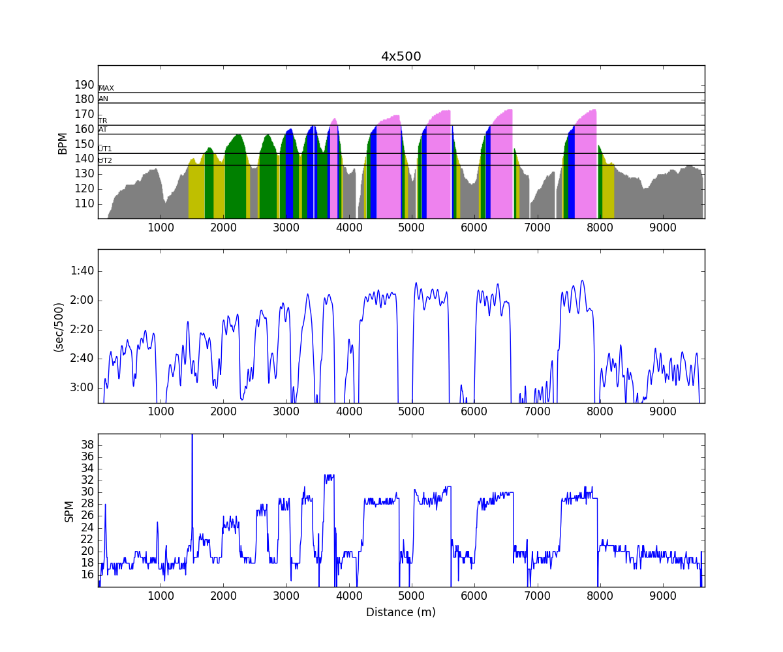Click the 3:00 pace tick label
The image size is (783, 652).
(82, 388)
